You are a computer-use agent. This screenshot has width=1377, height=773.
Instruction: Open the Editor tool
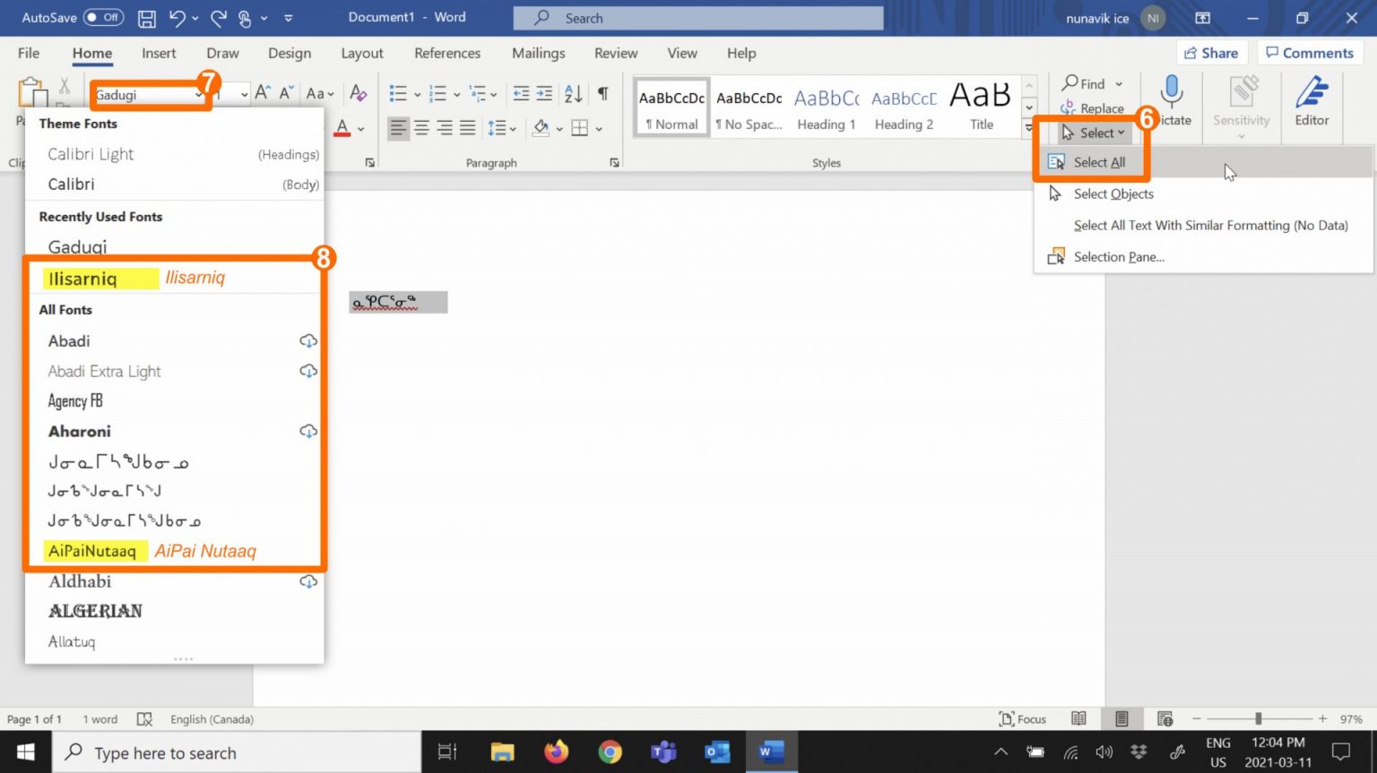[x=1311, y=102]
